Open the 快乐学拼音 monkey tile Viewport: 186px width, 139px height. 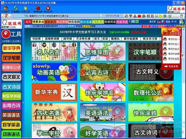click(x=103, y=92)
